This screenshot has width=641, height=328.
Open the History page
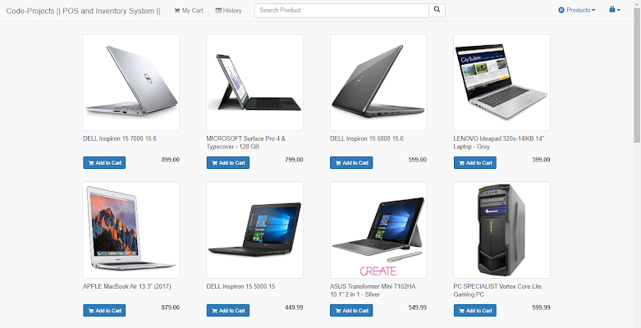228,11
